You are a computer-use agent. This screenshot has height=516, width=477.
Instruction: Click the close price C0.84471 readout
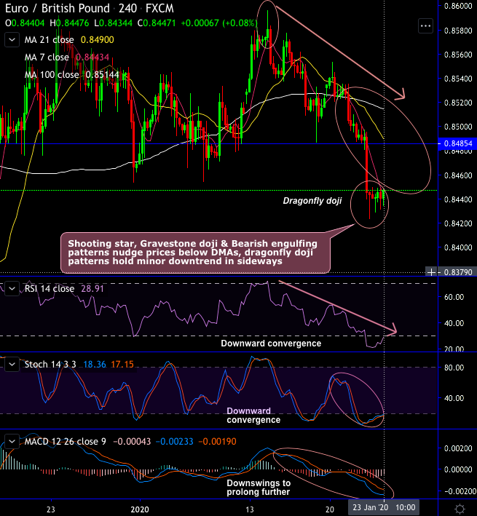(157, 23)
